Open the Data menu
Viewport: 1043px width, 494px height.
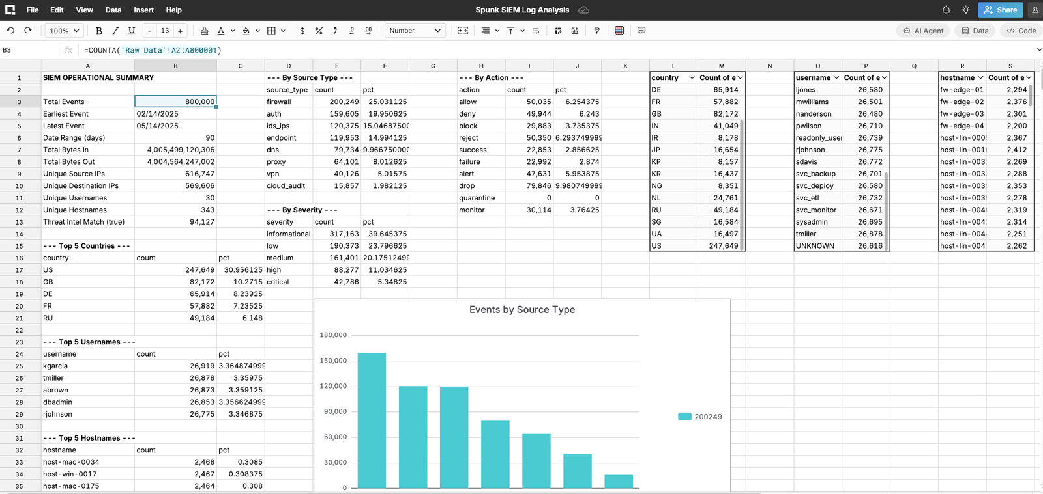tap(113, 10)
